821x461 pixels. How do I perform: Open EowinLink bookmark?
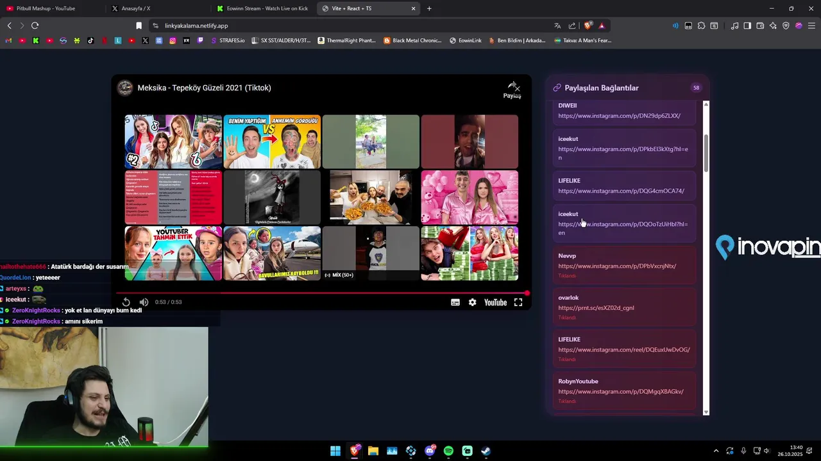[466, 40]
